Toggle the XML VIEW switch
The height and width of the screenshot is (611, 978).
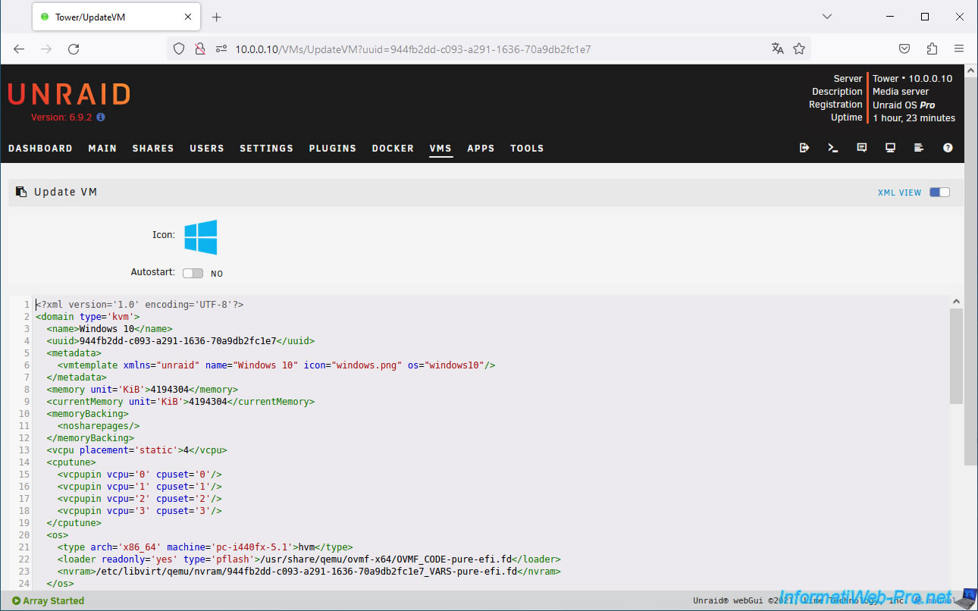point(939,193)
